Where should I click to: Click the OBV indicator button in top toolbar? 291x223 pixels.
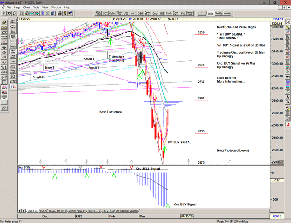140,13
